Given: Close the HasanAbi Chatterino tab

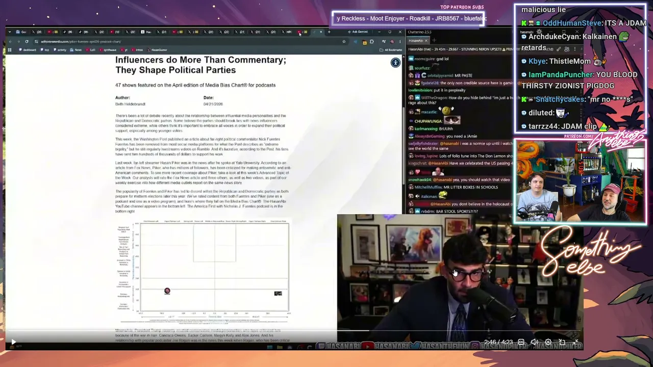Looking at the screenshot, I should tap(426, 41).
